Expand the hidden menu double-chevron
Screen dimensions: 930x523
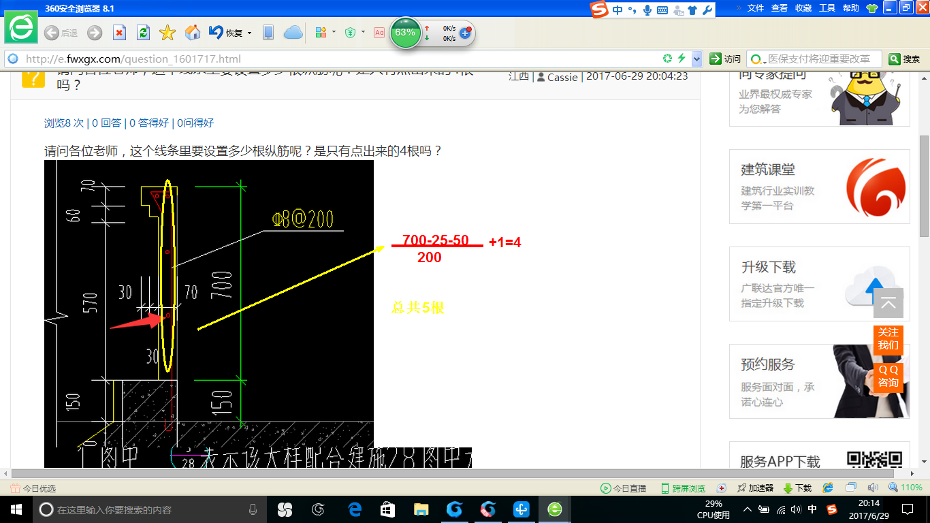[738, 8]
